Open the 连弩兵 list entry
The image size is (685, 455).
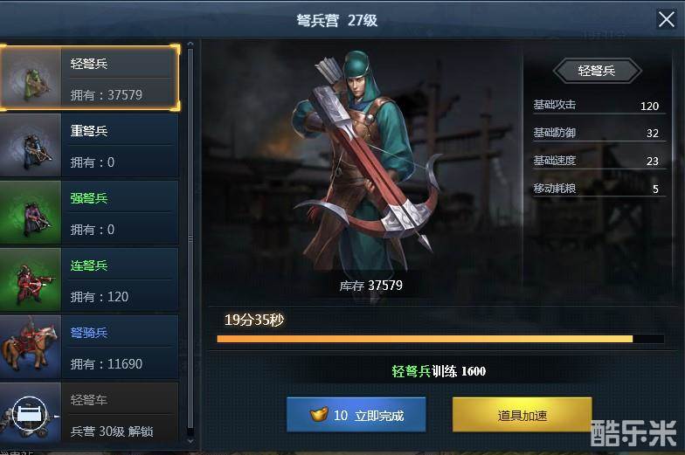click(89, 279)
